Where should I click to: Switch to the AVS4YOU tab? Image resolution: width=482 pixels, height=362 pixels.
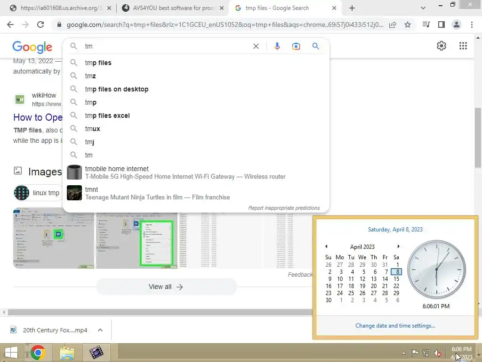click(172, 8)
